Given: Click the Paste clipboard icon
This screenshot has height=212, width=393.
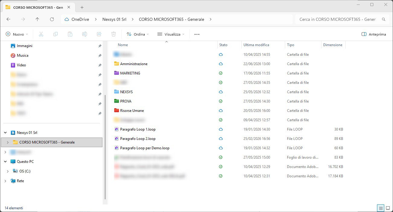Looking at the screenshot, I should click(x=70, y=34).
